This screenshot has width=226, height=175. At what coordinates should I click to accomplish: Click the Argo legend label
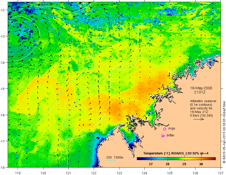click(x=172, y=128)
